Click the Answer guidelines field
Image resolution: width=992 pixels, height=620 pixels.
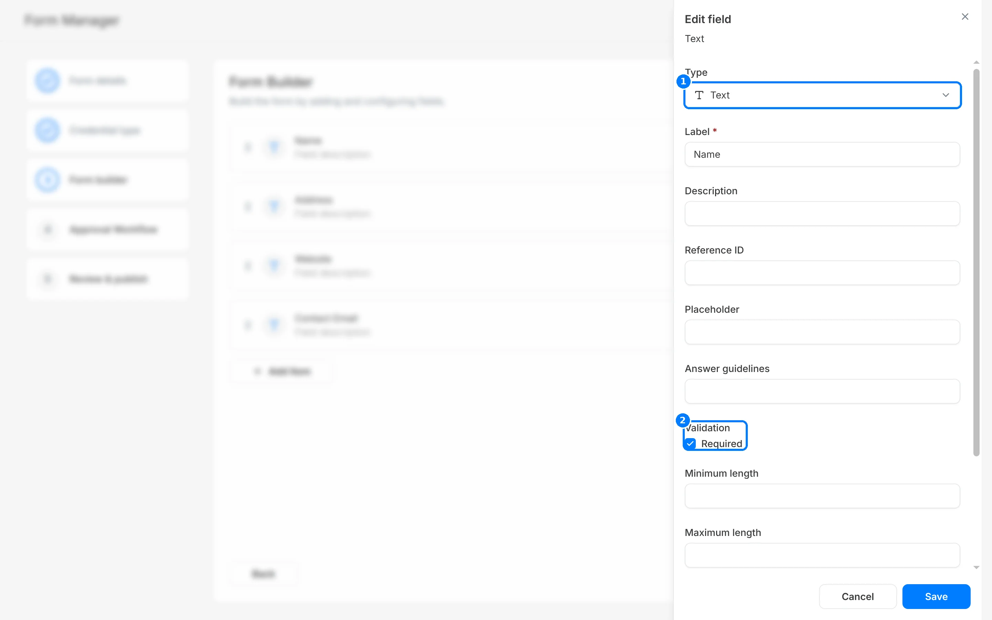point(822,391)
